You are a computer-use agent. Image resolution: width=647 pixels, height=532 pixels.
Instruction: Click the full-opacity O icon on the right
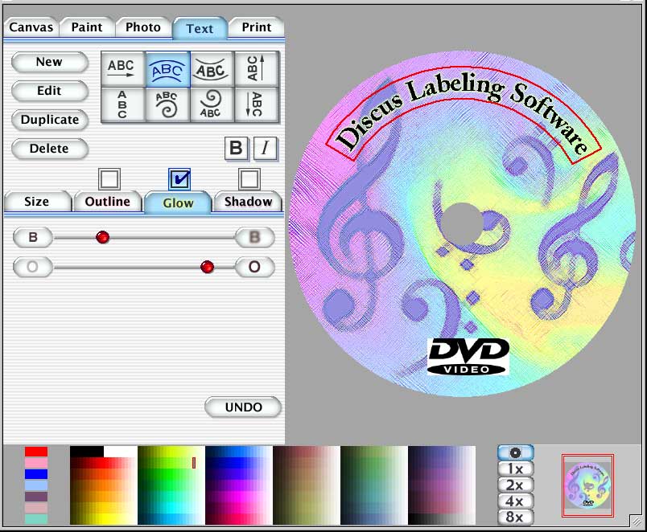pyautogui.click(x=254, y=267)
